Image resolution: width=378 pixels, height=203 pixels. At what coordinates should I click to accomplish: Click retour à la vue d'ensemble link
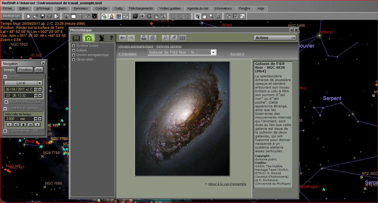click(x=227, y=184)
